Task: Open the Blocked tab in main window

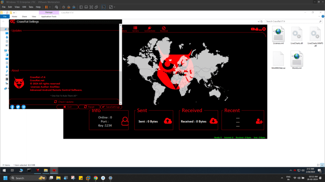Action: click(x=164, y=29)
